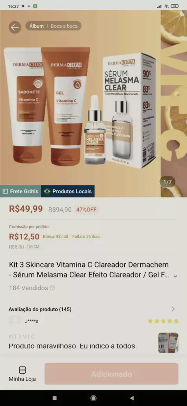Open the review photo thumbnail
Image resolution: width=187 pixels, height=406 pixels.
tap(168, 342)
